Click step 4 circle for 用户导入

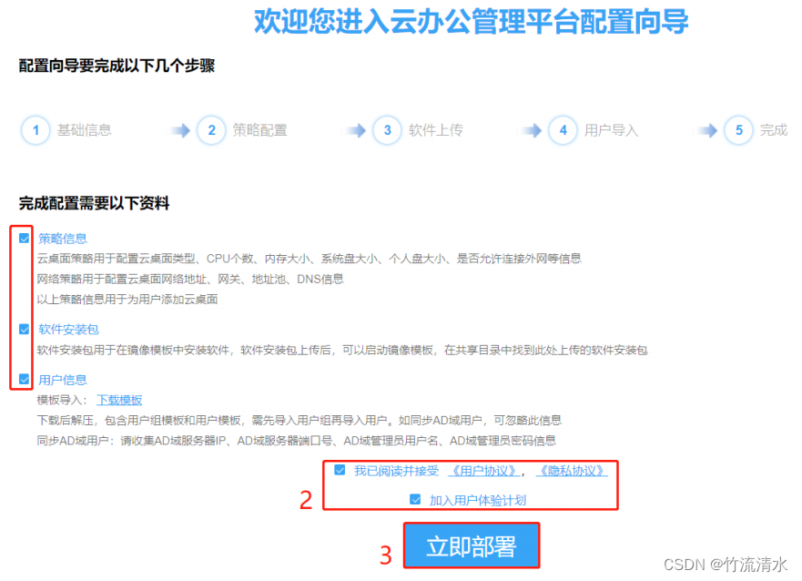tap(563, 130)
